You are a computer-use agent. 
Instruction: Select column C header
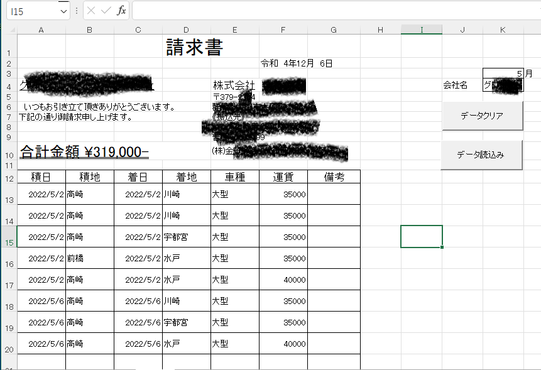click(138, 30)
